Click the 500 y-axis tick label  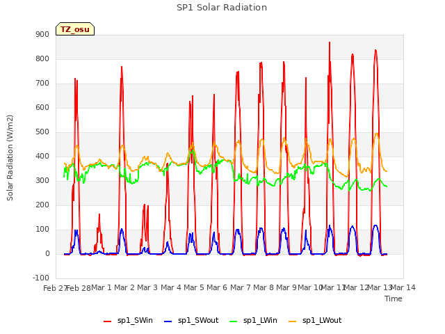pyautogui.click(x=42, y=132)
